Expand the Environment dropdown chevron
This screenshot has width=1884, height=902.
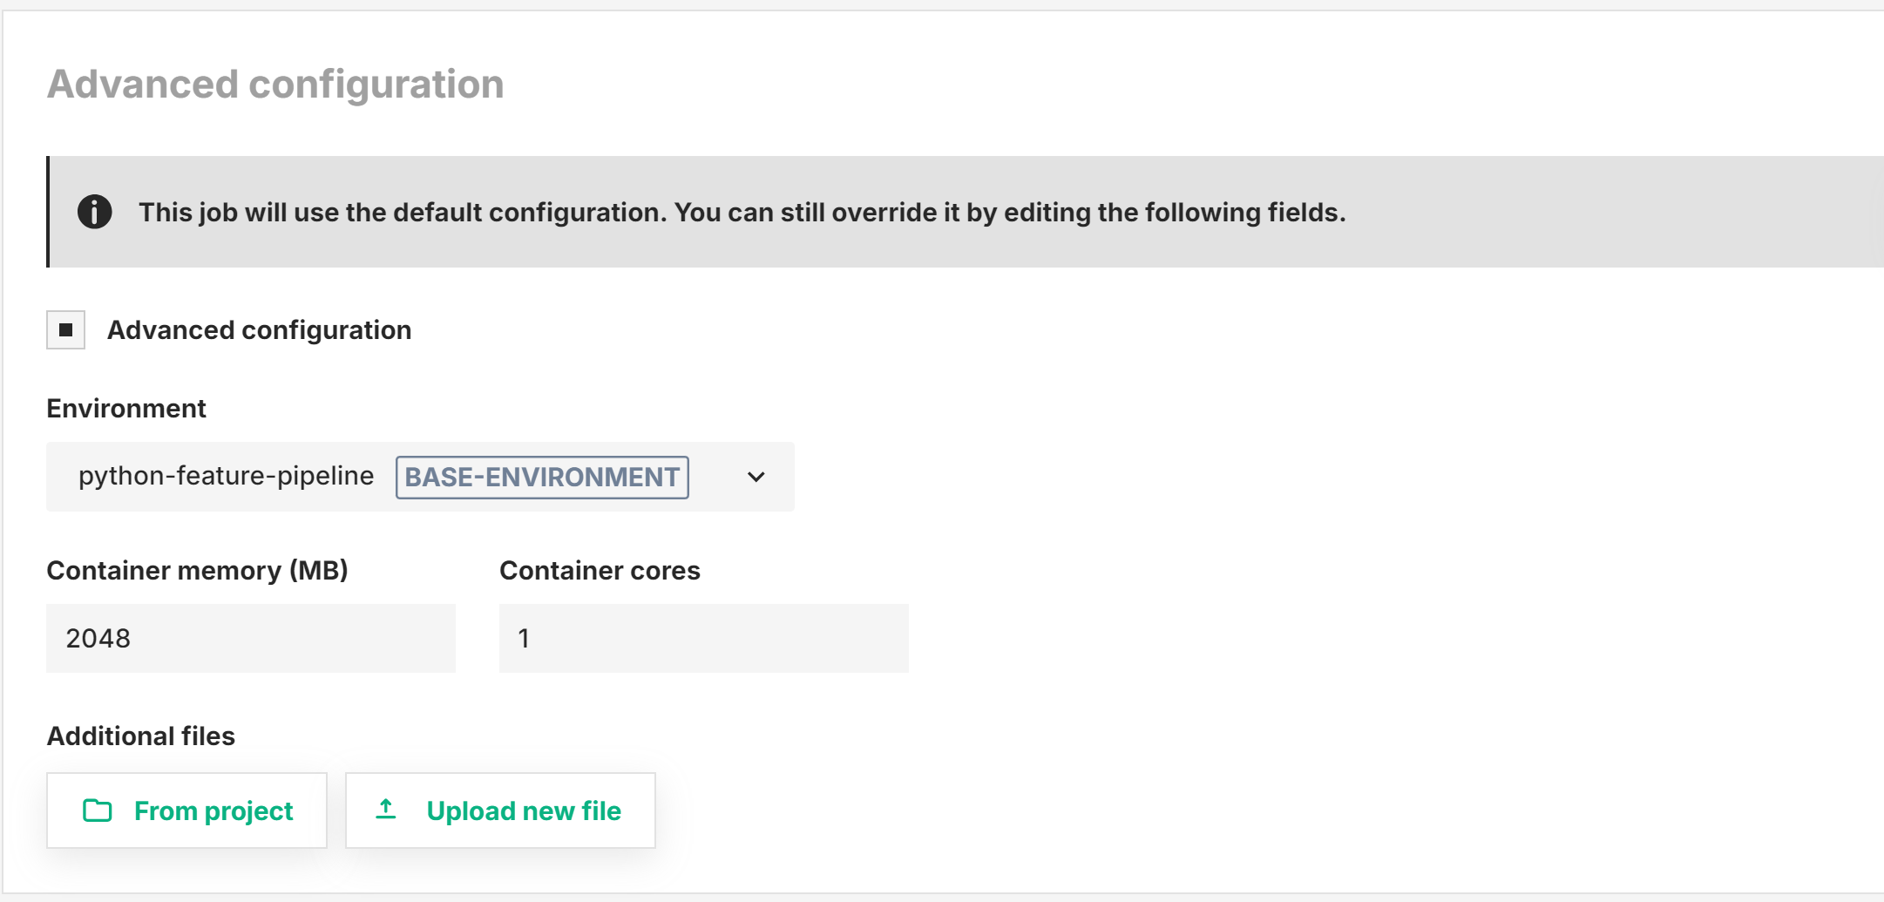(x=756, y=477)
